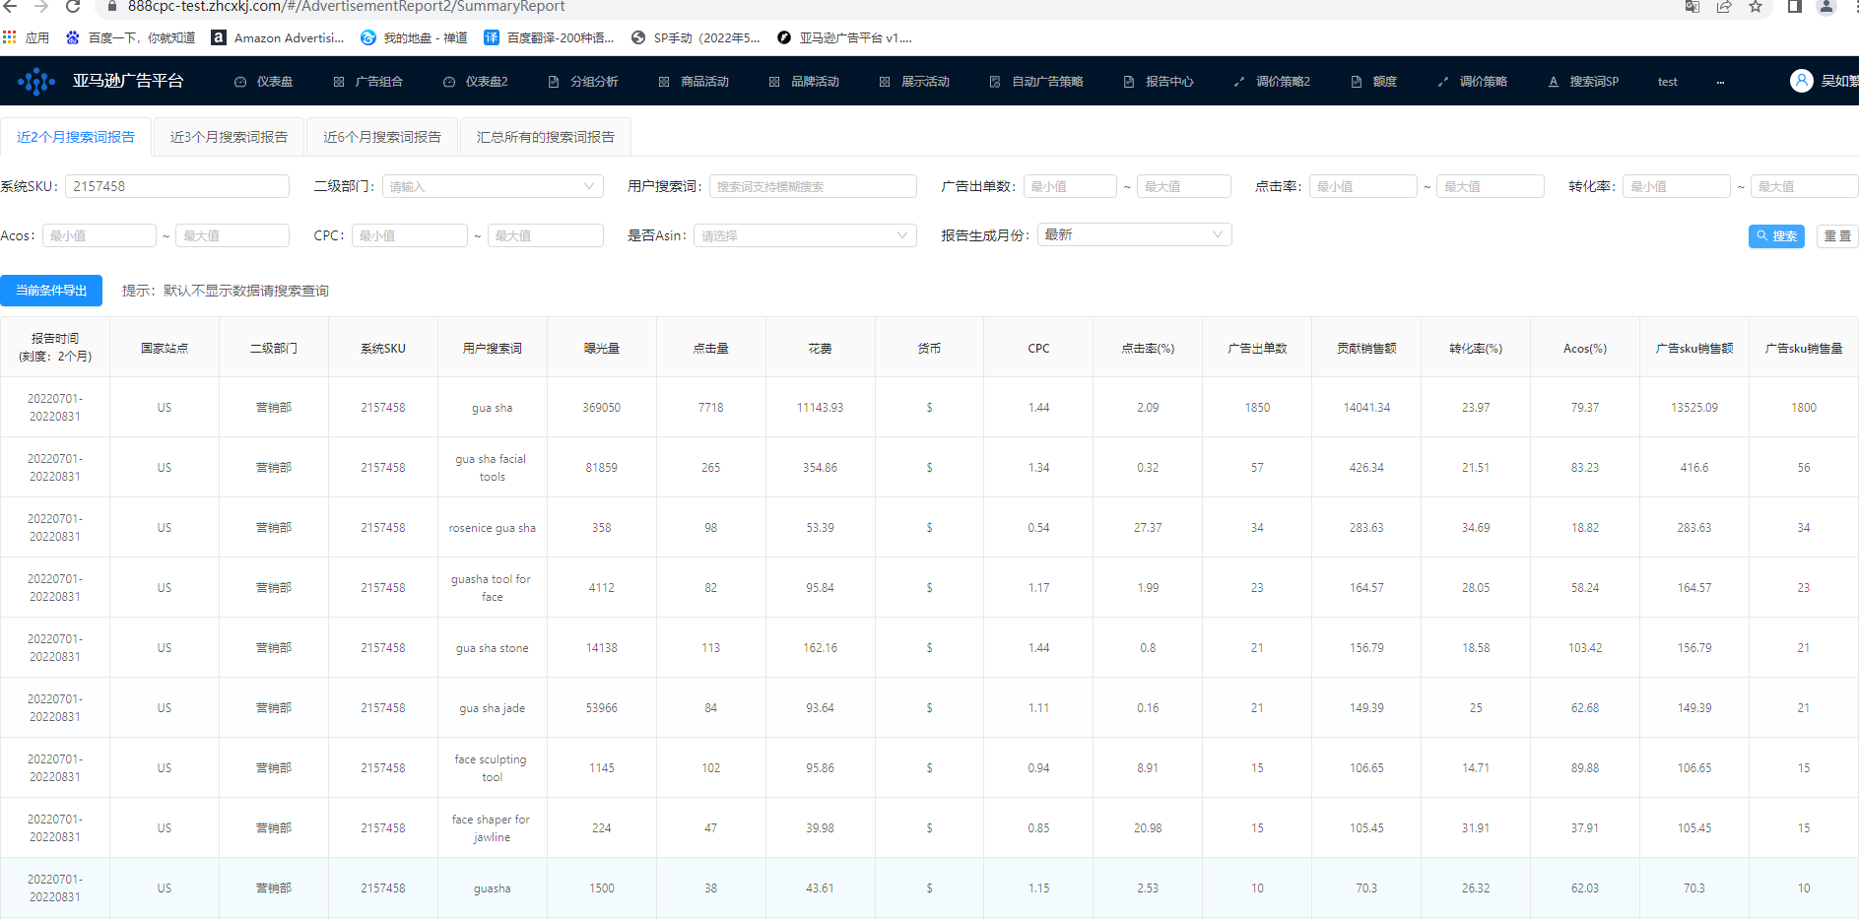The width and height of the screenshot is (1859, 920).
Task: Switch to 汇总所有的搜索词报告 tab
Action: point(546,137)
